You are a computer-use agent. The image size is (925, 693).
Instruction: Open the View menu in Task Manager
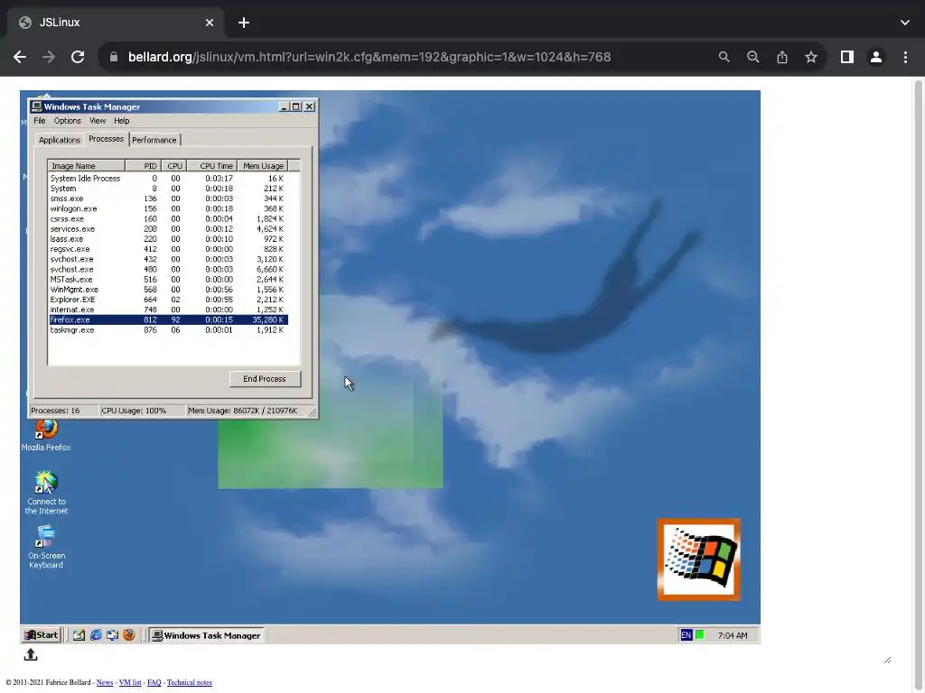tap(98, 121)
